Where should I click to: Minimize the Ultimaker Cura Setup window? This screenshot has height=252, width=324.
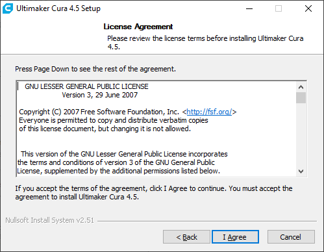pyautogui.click(x=249, y=8)
